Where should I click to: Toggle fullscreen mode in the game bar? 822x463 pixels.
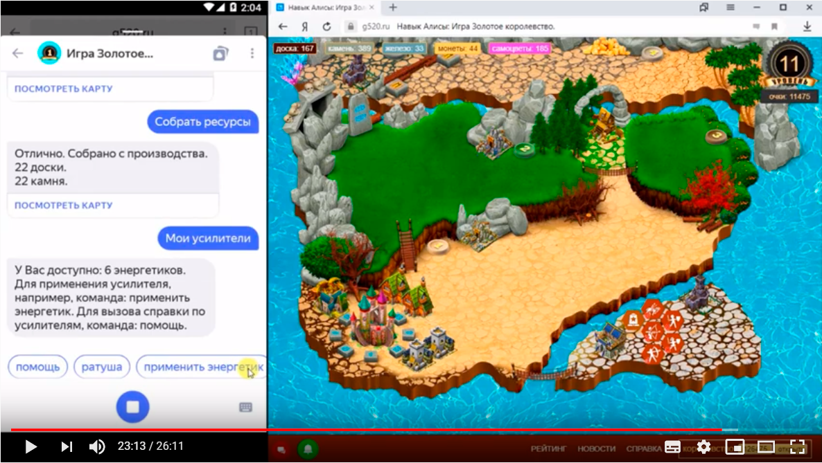[x=797, y=448]
